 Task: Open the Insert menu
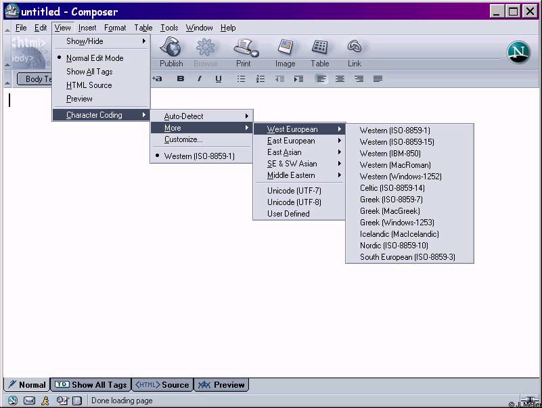tap(87, 28)
